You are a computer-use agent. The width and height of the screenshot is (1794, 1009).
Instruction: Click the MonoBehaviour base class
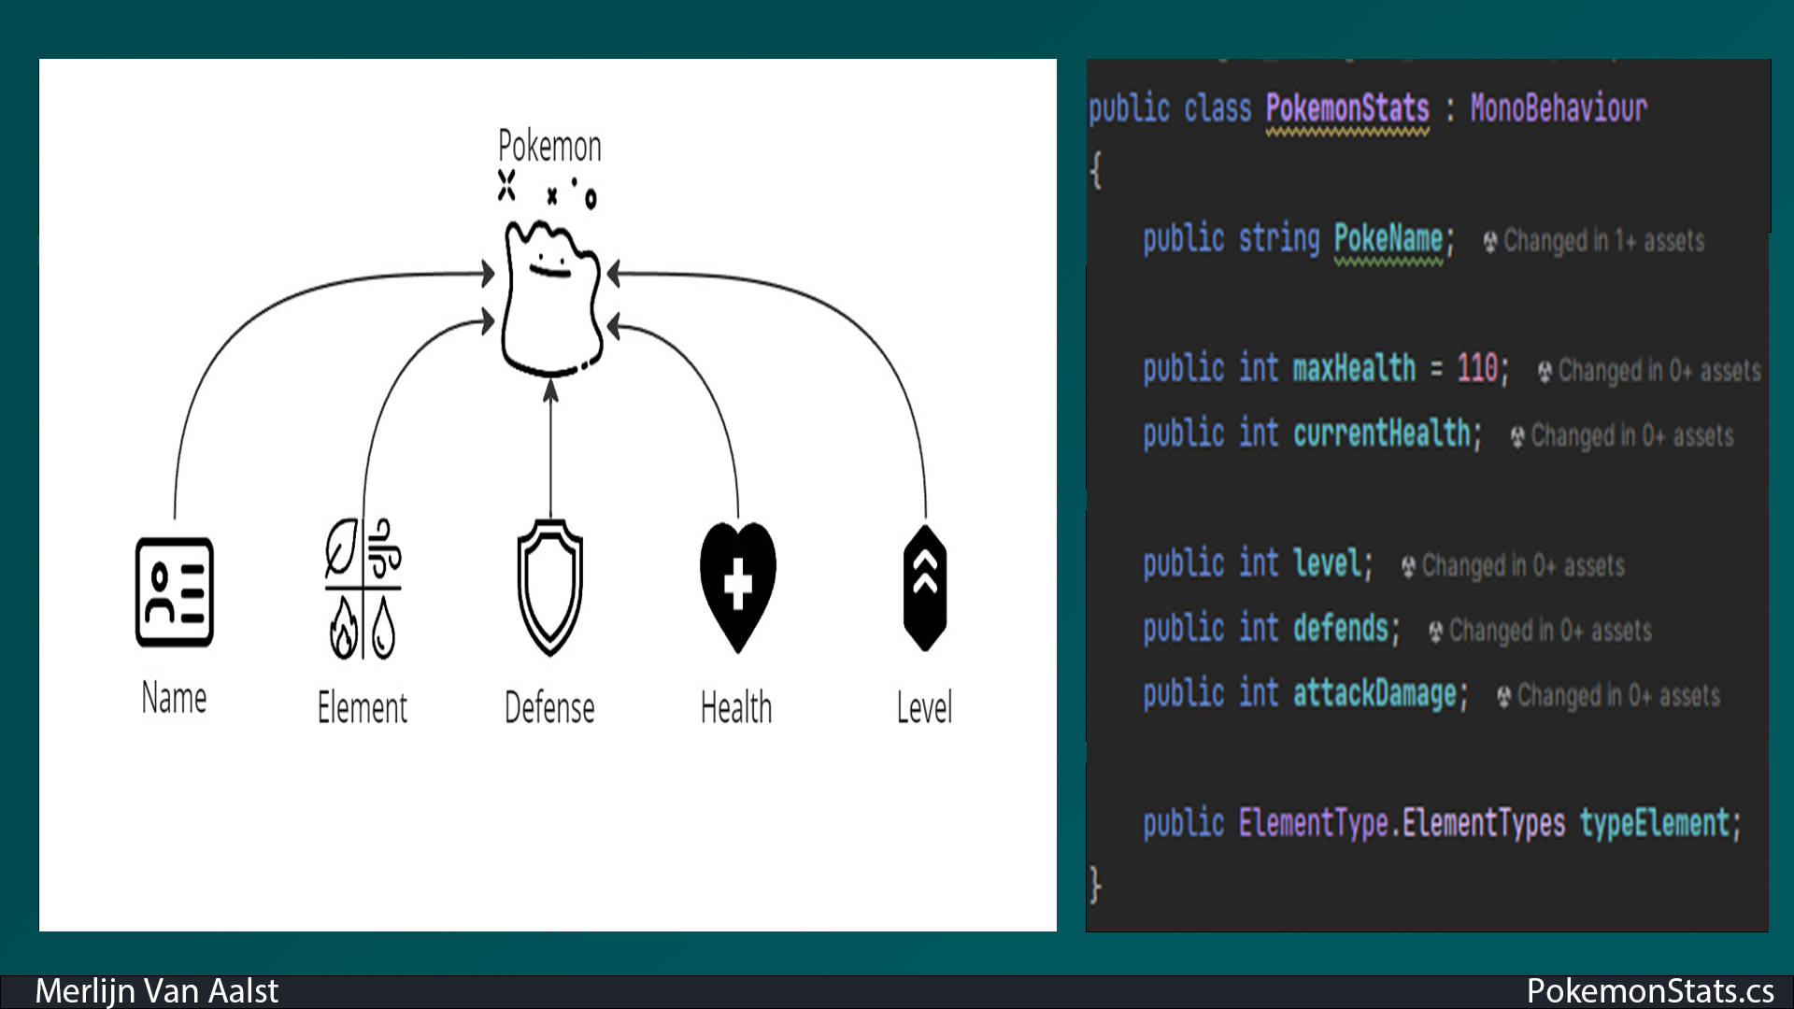coord(1559,108)
